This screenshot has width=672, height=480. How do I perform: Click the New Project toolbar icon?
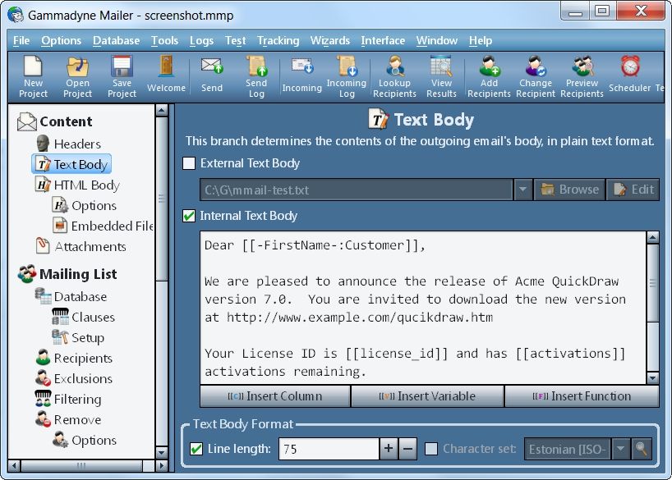click(33, 77)
